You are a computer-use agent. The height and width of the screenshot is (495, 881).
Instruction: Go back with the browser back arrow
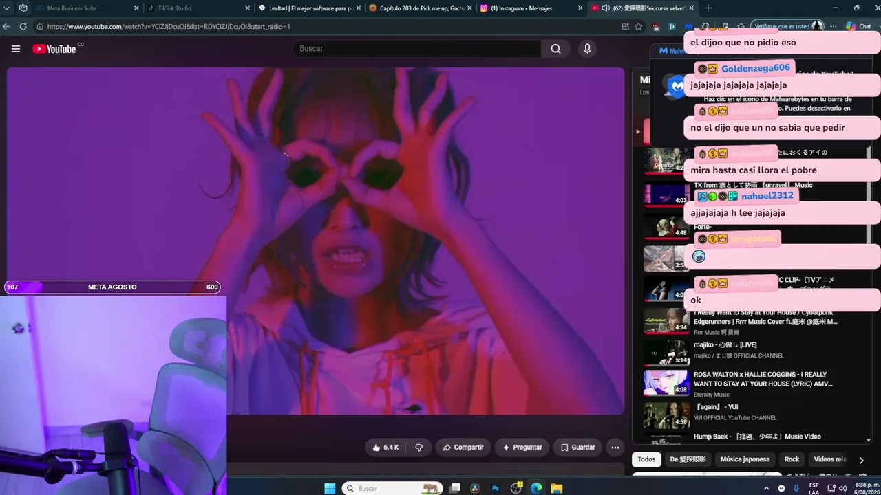pos(7,26)
